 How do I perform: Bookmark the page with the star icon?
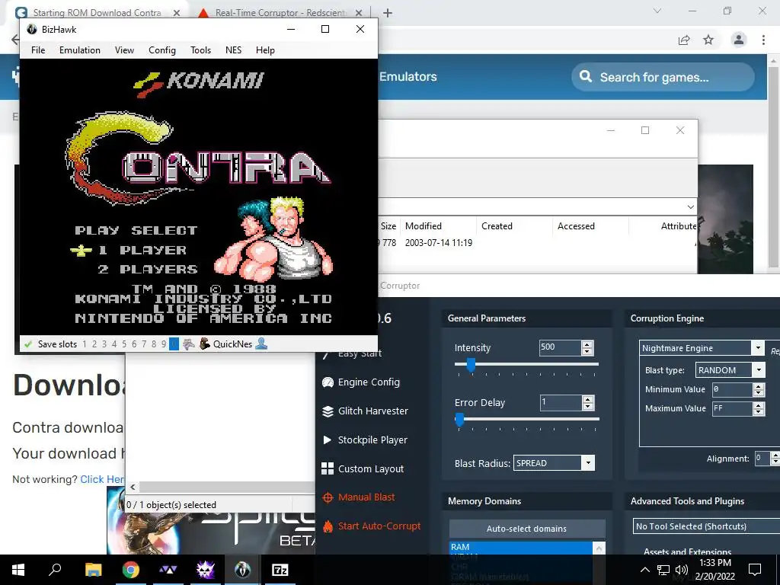708,40
